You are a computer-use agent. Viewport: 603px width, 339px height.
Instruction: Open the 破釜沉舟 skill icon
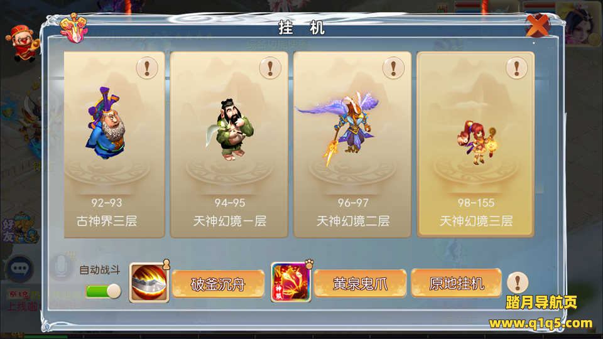[x=149, y=283]
